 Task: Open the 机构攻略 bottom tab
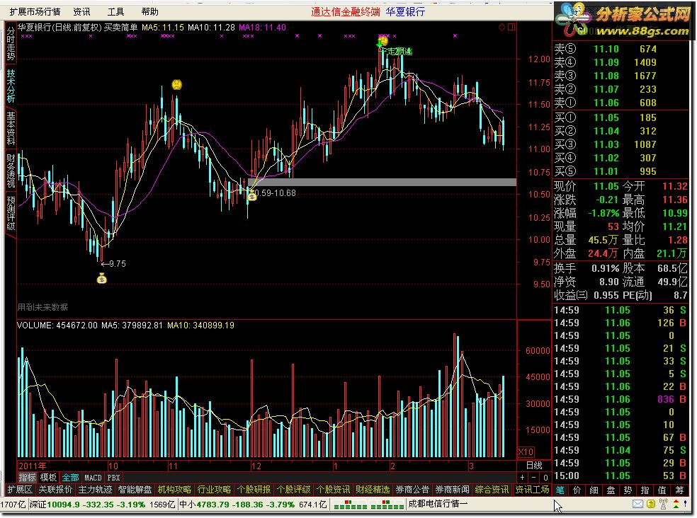click(174, 490)
